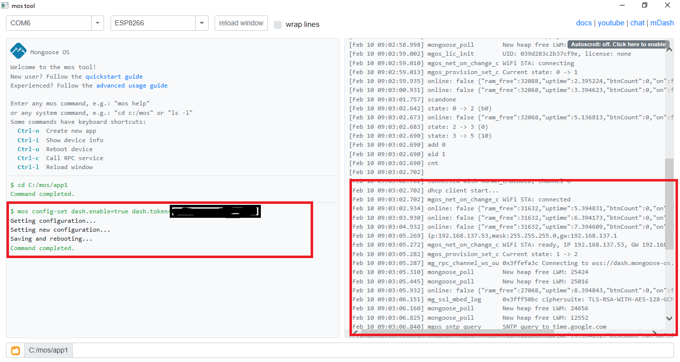Open the ESP8266 board dropdown arrow
Screen dimensions: 680x362
point(202,23)
